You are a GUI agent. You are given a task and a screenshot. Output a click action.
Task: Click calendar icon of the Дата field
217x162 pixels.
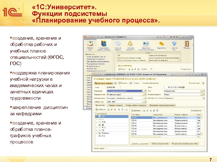click(184, 87)
